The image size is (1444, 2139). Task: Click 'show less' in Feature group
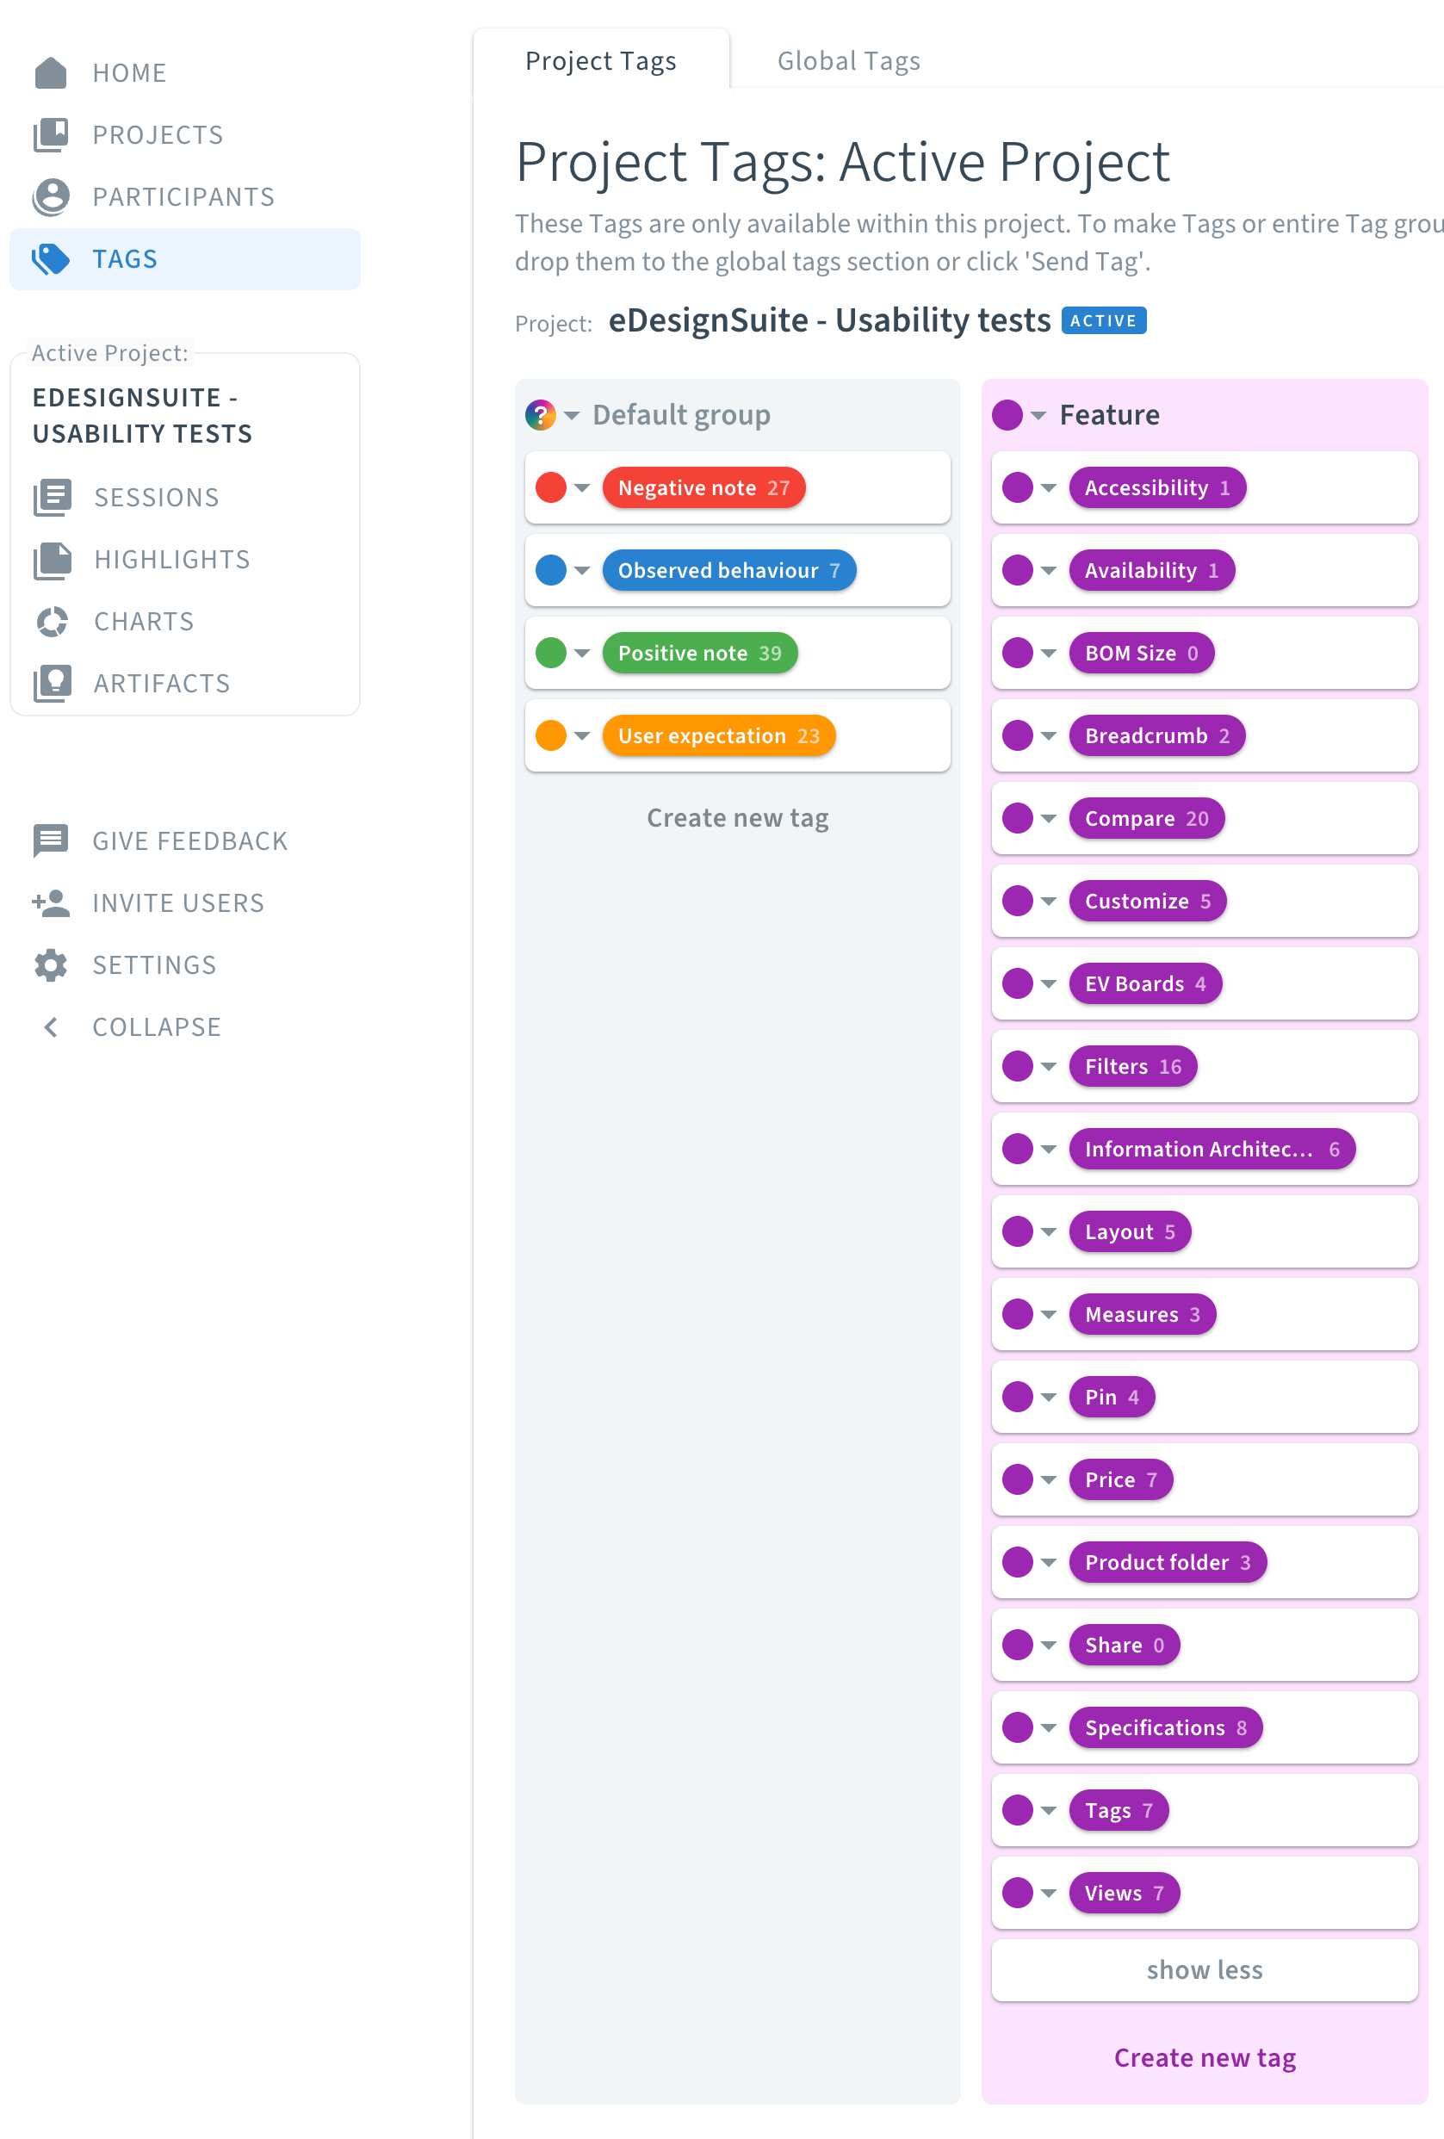coord(1204,1969)
